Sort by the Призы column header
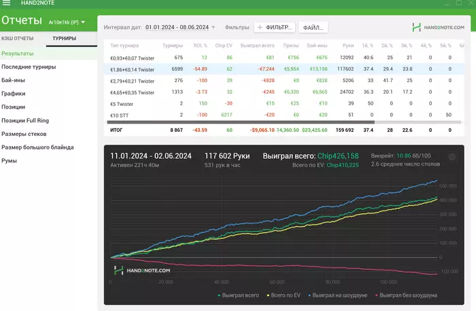This screenshot has width=476, height=311. (x=291, y=45)
